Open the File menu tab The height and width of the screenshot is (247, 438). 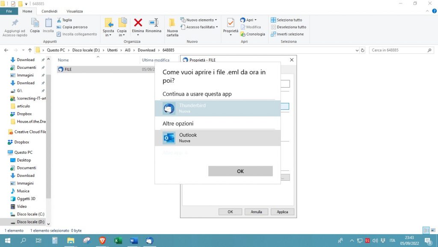(x=9, y=11)
